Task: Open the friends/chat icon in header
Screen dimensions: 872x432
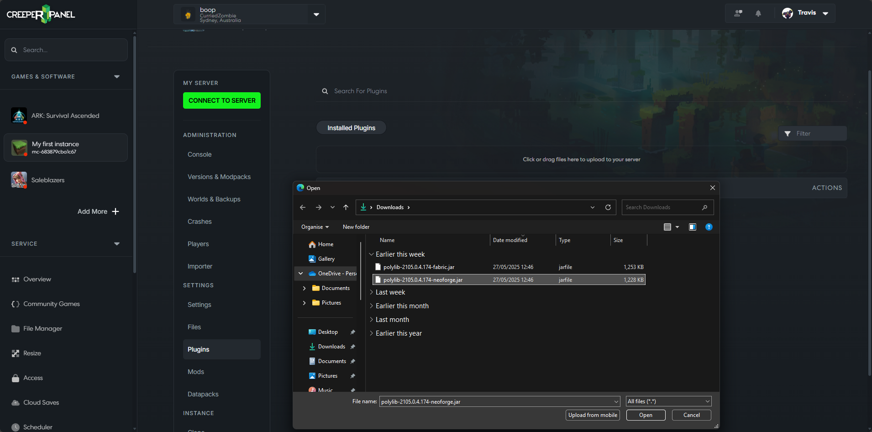Action: pos(738,13)
